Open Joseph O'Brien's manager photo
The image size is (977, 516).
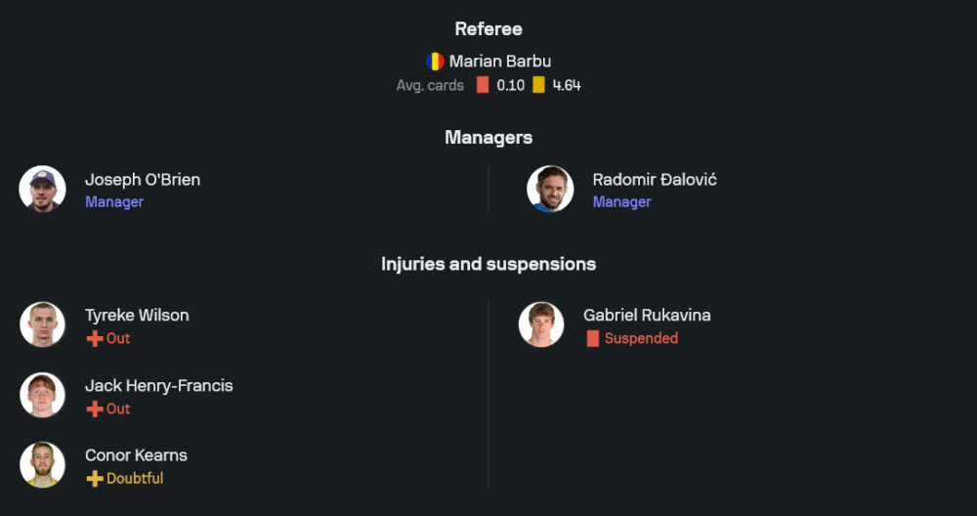point(42,189)
